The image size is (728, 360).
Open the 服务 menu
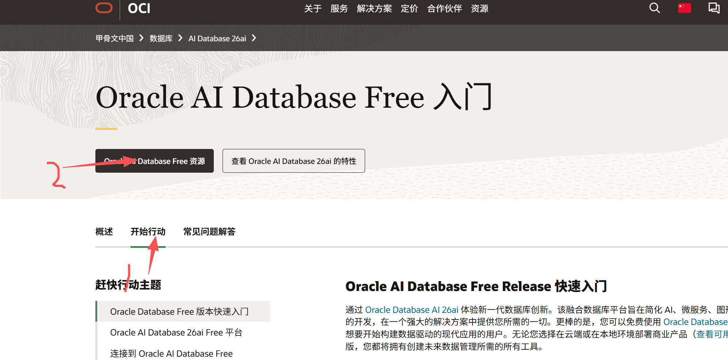(339, 9)
